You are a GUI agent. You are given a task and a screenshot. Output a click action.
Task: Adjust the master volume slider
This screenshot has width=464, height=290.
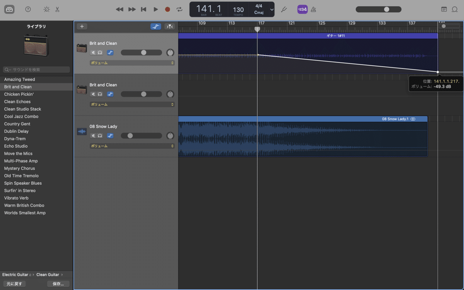(x=379, y=9)
